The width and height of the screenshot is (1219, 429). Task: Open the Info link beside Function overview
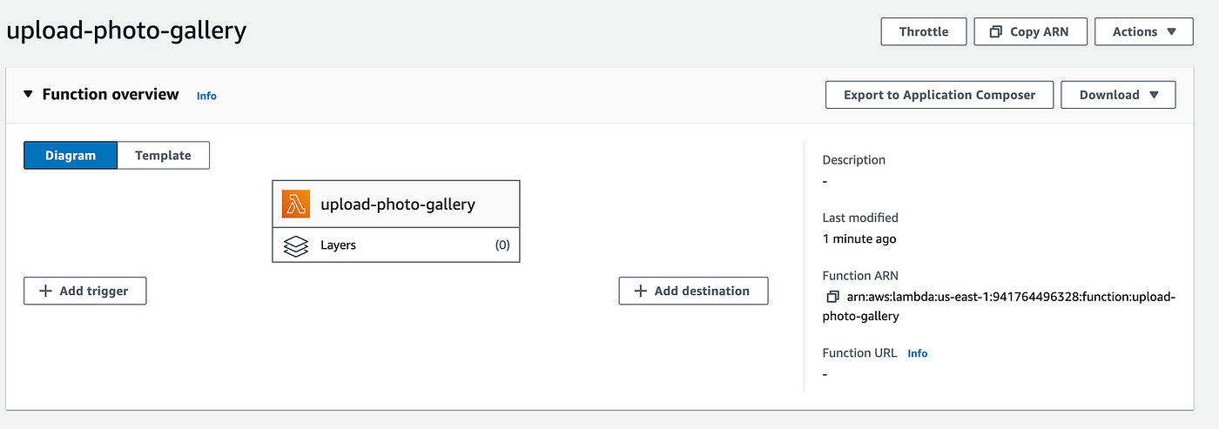tap(206, 96)
